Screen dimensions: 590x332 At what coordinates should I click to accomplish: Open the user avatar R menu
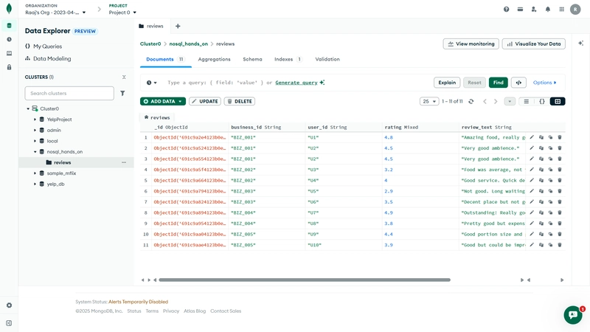[x=575, y=10]
